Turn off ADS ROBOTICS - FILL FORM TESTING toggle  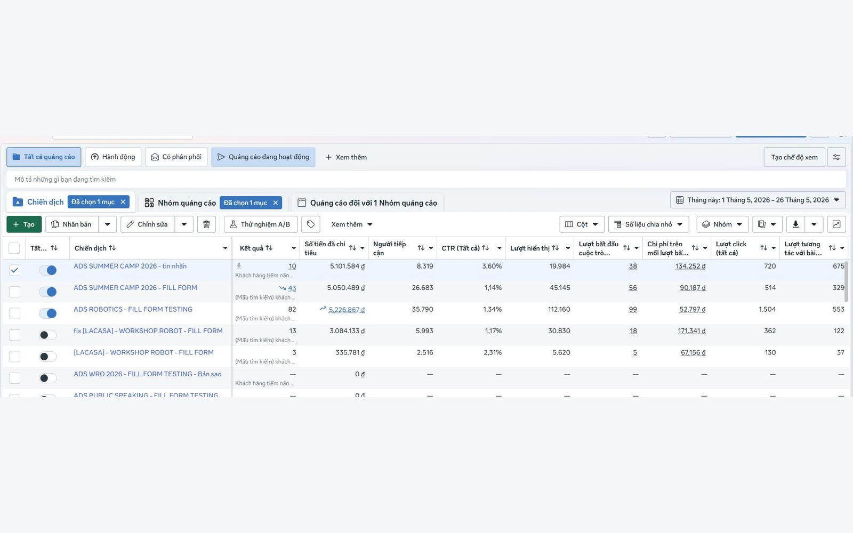tap(47, 313)
